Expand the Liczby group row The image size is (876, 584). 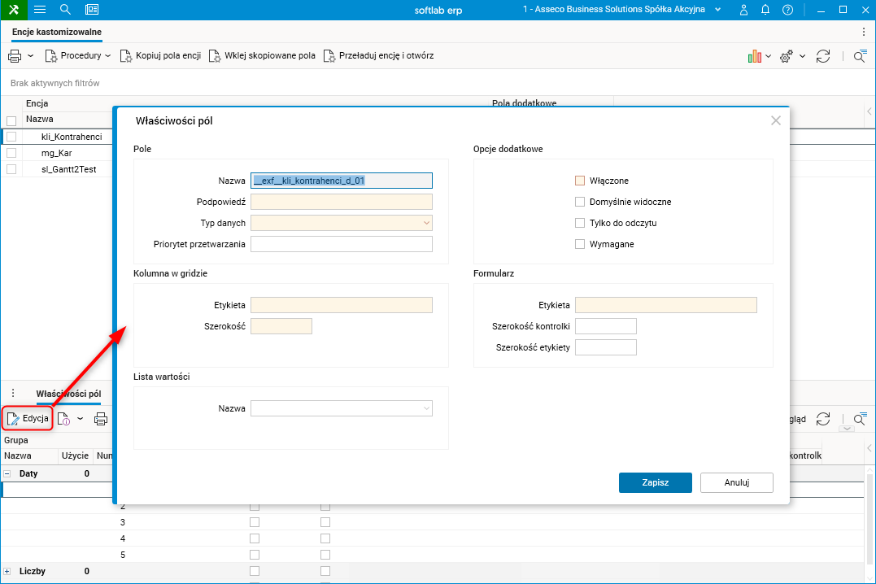point(7,572)
